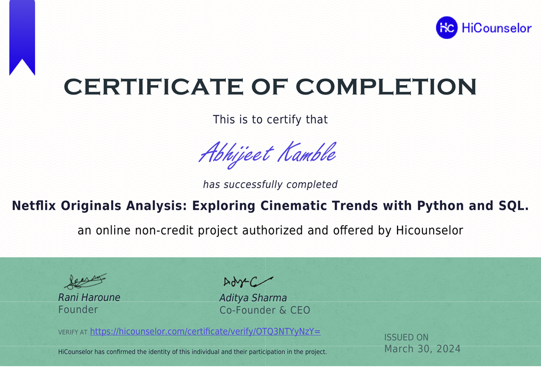Click the recipient name Abhijeet Kamble
The image size is (541, 389).
tap(267, 154)
